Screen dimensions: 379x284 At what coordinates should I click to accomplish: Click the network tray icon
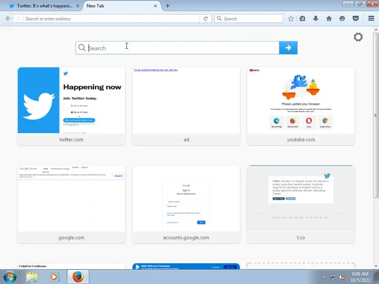(x=333, y=277)
